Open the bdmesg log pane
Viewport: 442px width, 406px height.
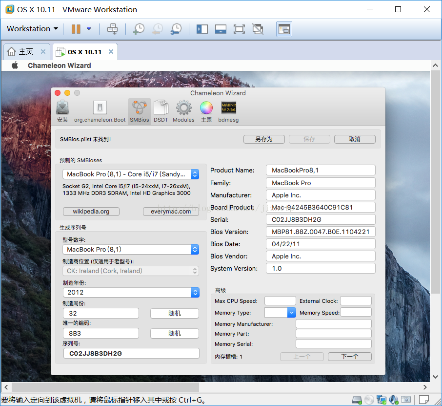(x=228, y=111)
